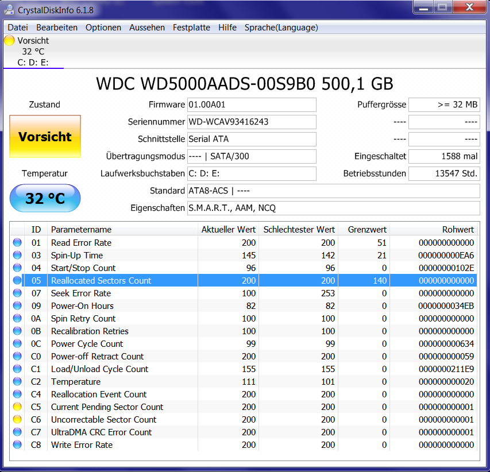
Task: Open the Optionen menu
Action: click(103, 28)
